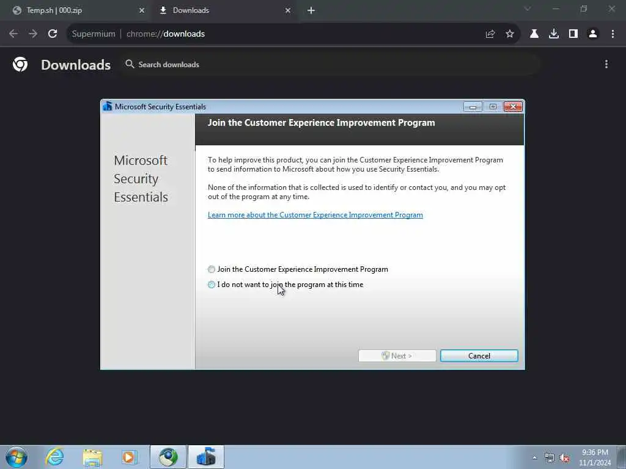Share this page via the share icon

point(490,34)
